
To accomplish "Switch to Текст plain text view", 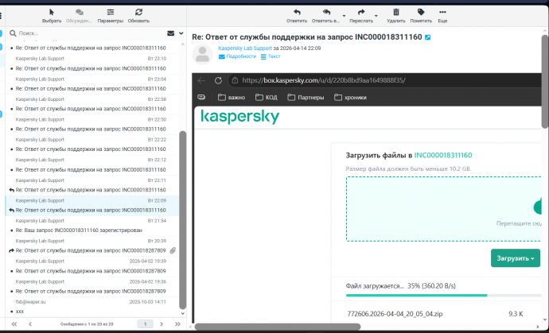I will point(274,56).
